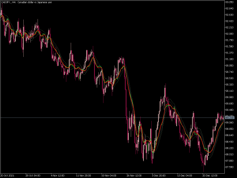Click the 90.530 price axis label
Viewport: 237px width, 178px height.
(229, 78)
